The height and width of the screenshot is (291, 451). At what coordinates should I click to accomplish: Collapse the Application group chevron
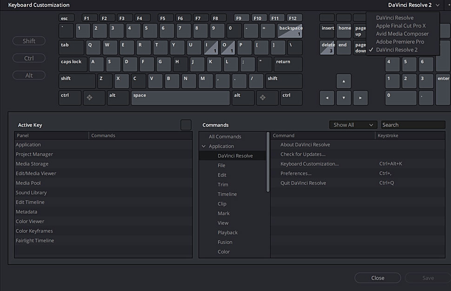(204, 146)
